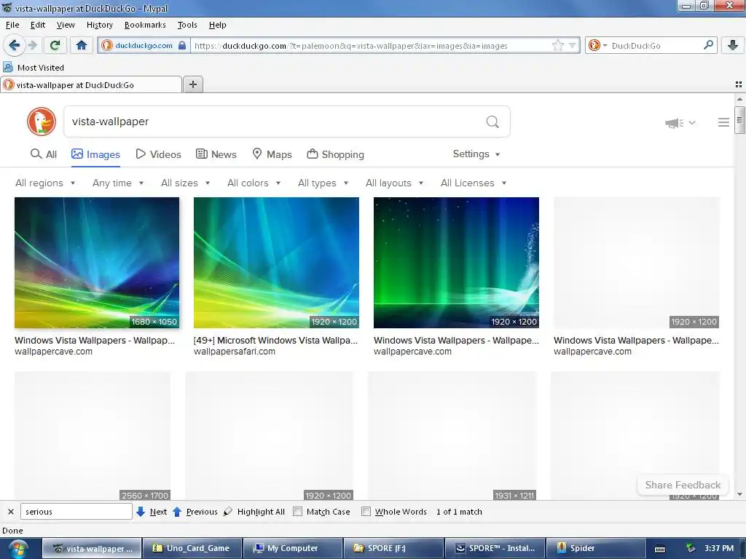Open the File menu
Viewport: 746px width, 559px height.
coord(12,25)
